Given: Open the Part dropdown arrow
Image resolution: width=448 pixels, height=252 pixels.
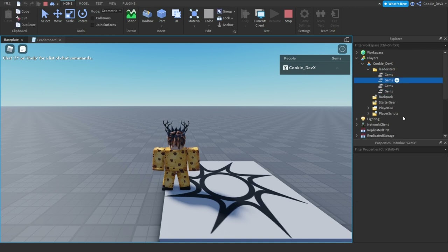Looking at the screenshot, I should [x=161, y=26].
